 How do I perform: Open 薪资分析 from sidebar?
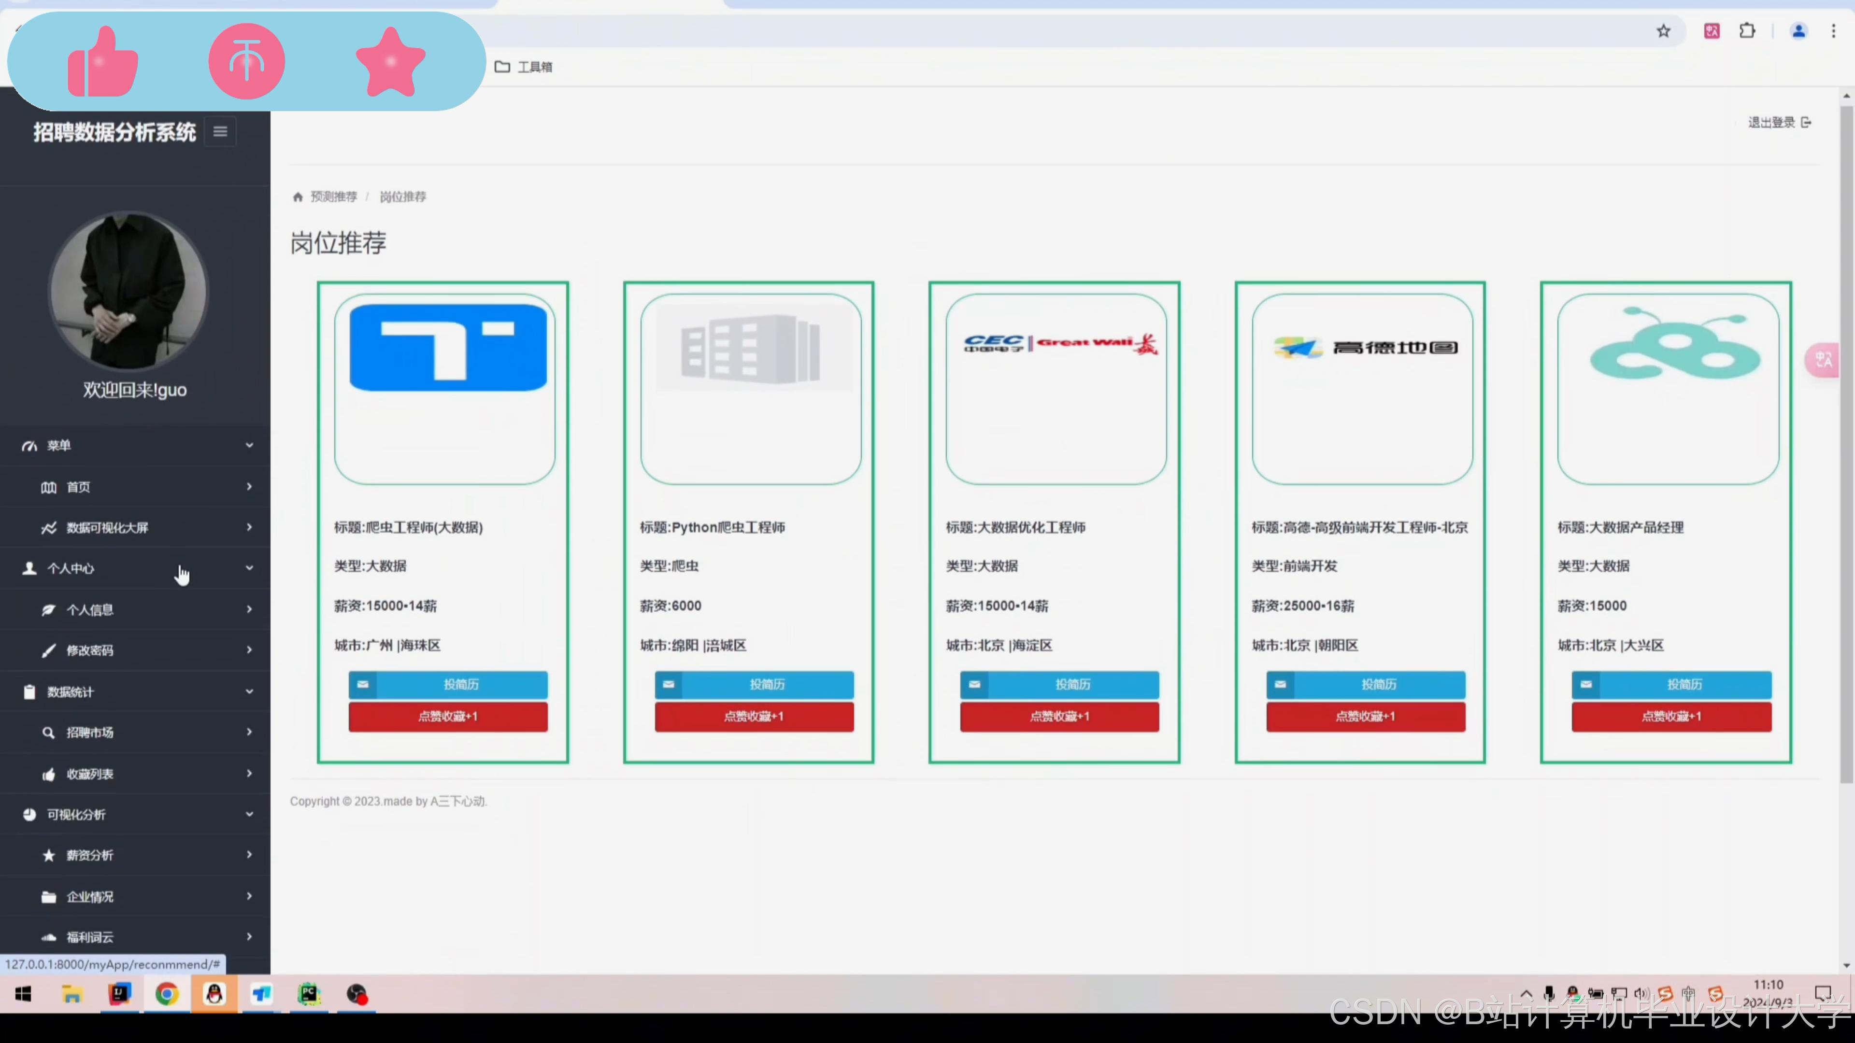coord(90,855)
